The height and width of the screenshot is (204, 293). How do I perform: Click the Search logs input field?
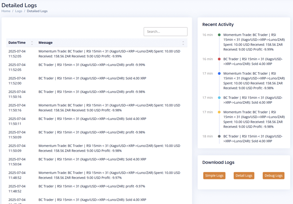pyautogui.click(x=165, y=32)
